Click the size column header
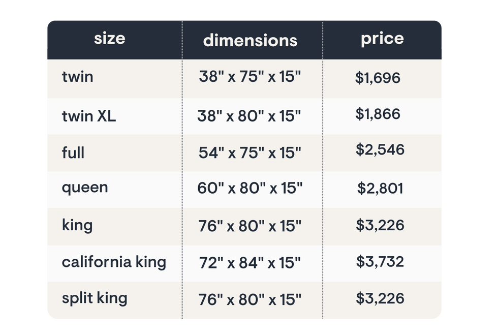Viewport: 498px width, 336px height. (110, 39)
